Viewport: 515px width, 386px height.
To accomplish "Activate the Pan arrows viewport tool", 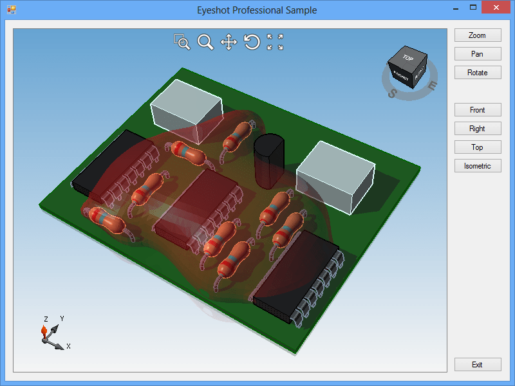I will (x=229, y=42).
